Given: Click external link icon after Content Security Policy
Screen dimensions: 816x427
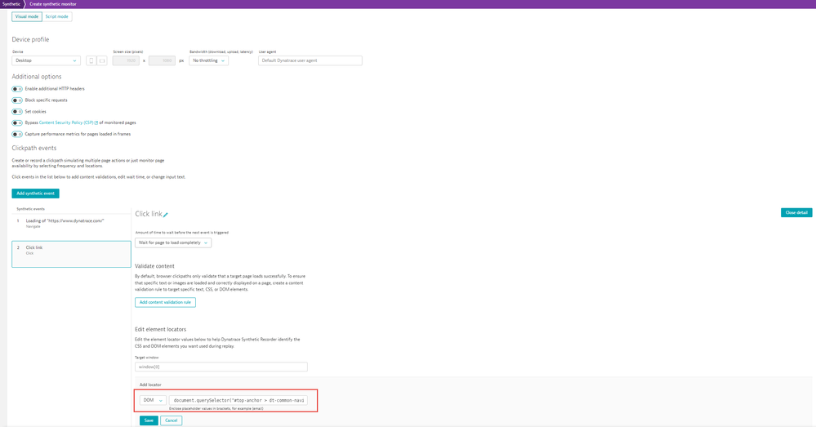Looking at the screenshot, I should point(96,123).
